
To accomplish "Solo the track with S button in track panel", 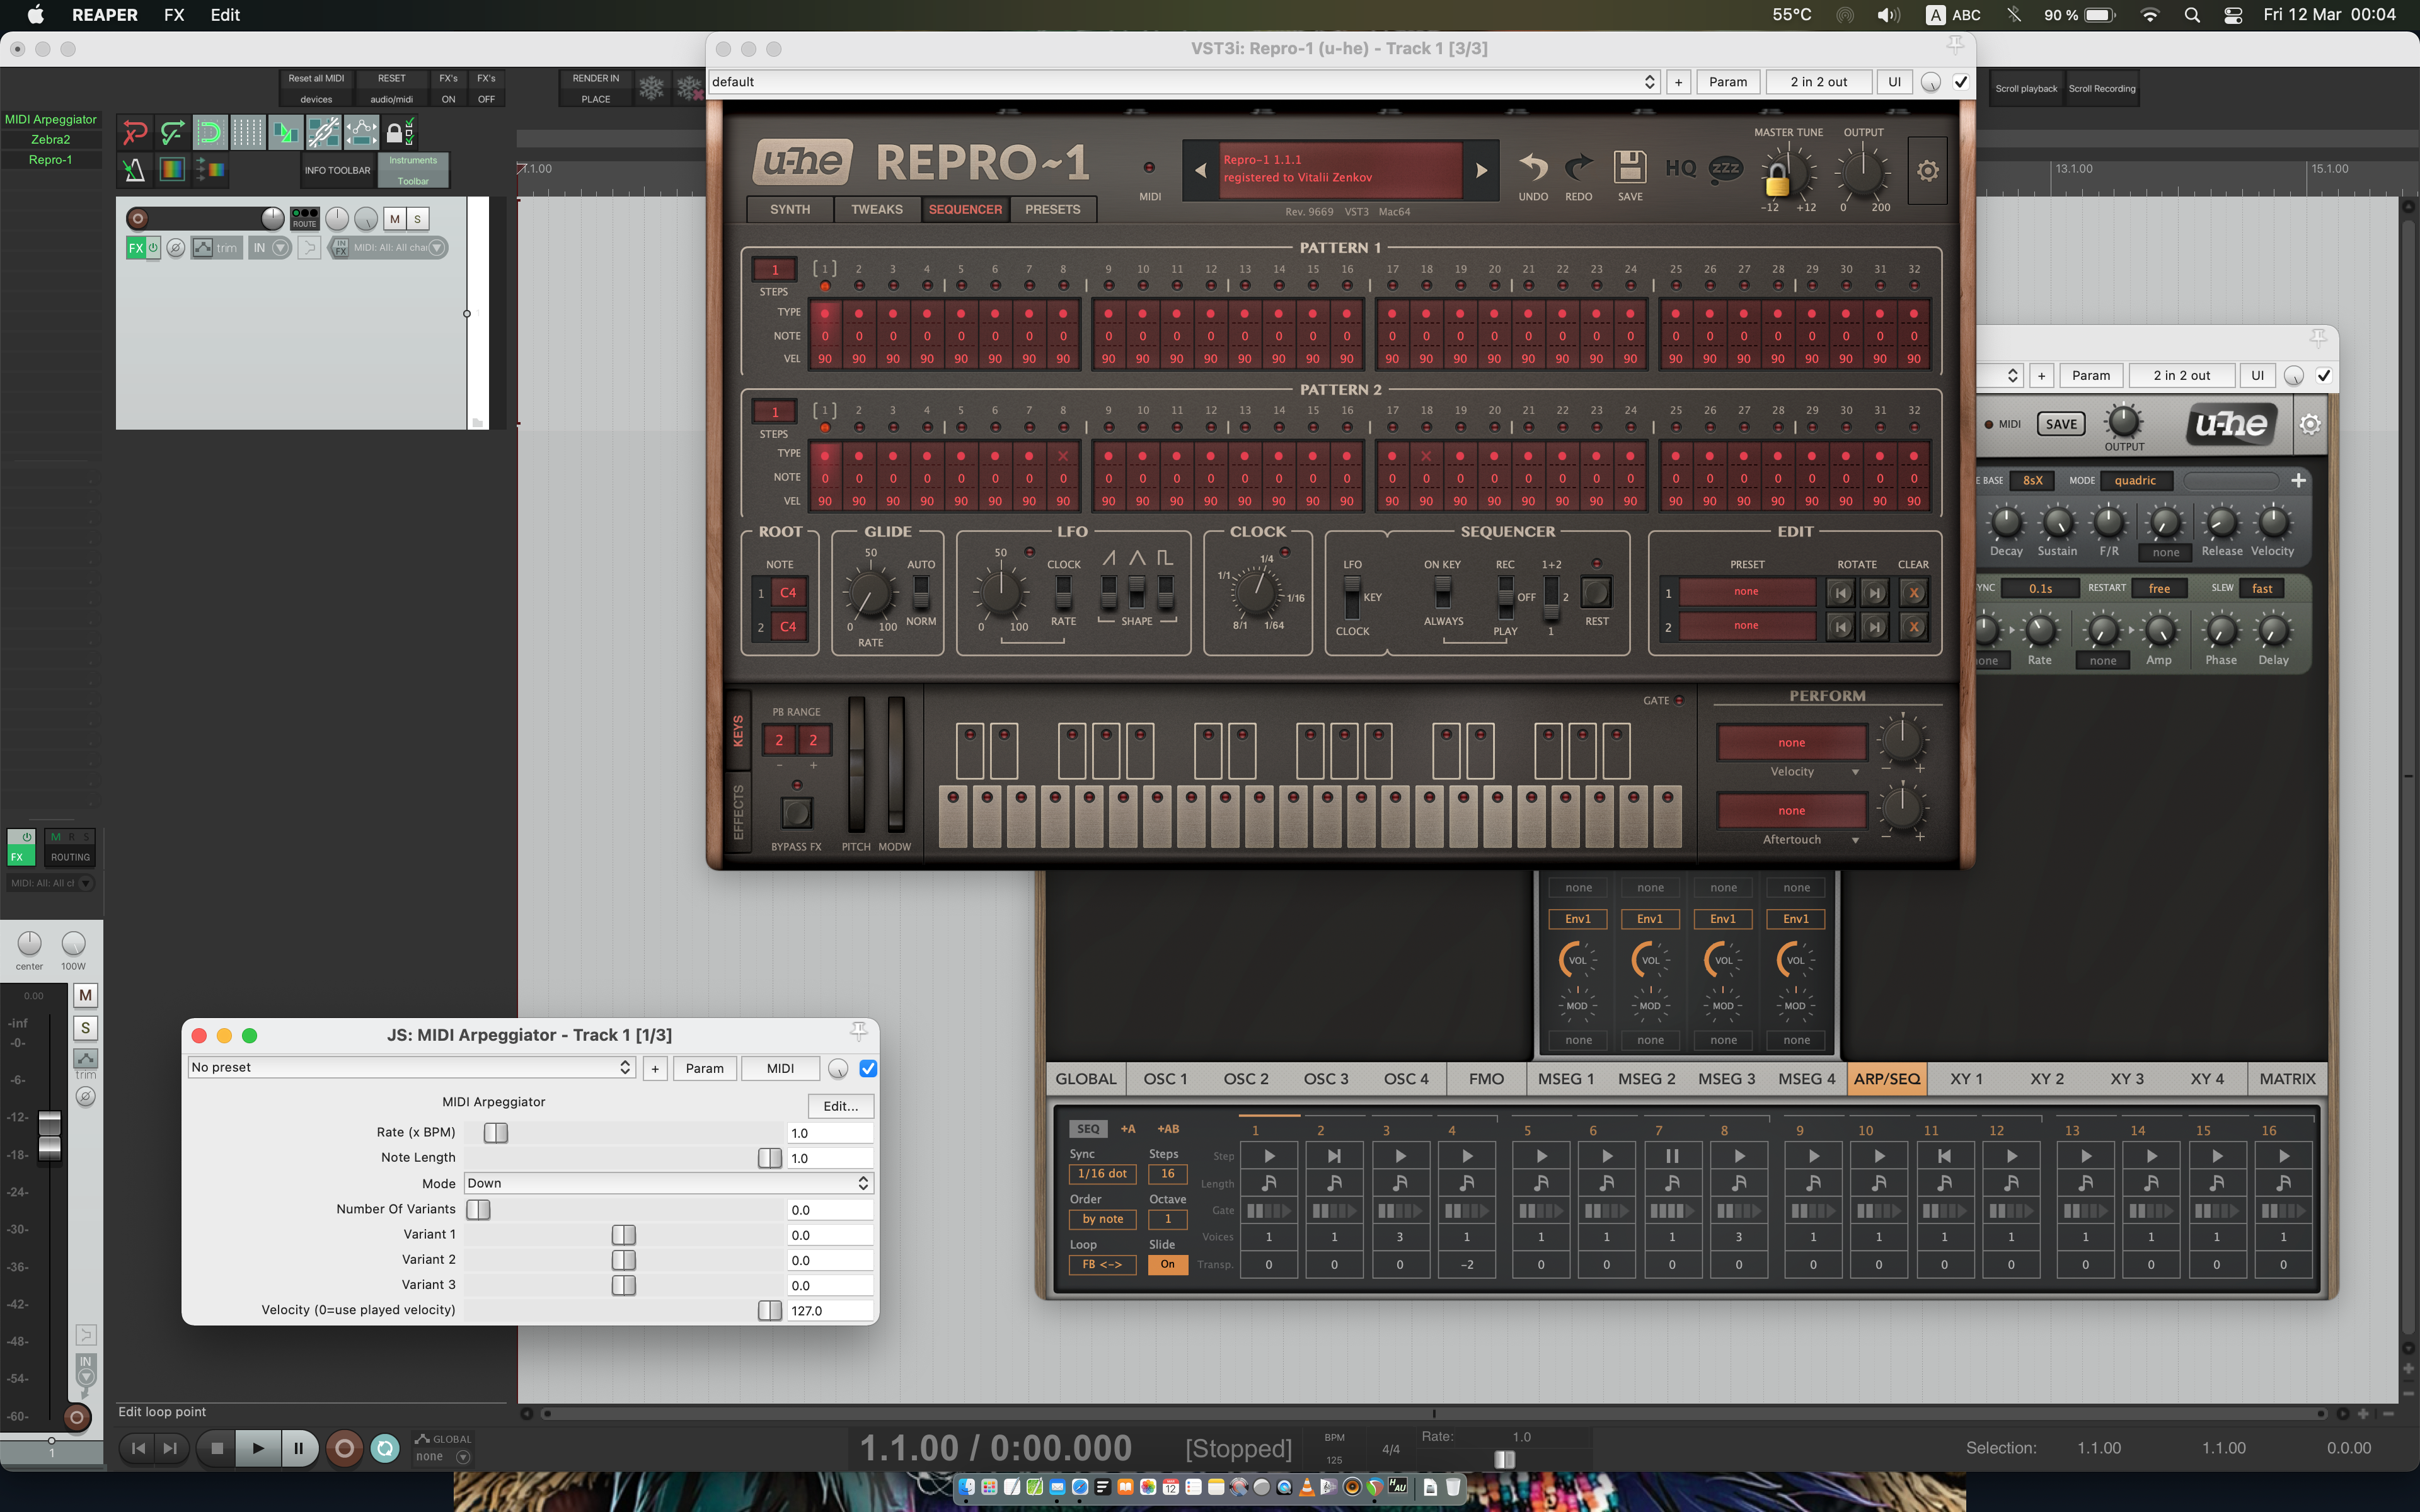I will [418, 219].
